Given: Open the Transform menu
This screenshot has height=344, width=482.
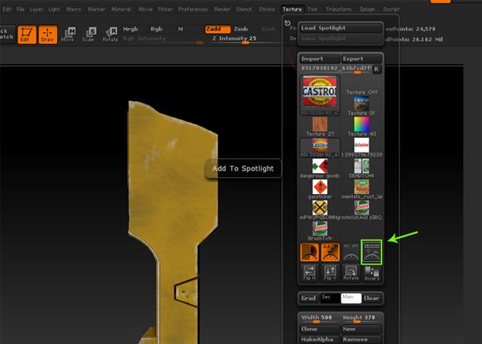Looking at the screenshot, I should (x=339, y=9).
